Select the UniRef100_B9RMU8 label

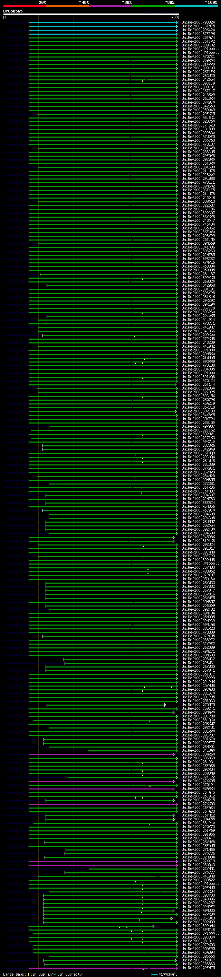(x=198, y=560)
